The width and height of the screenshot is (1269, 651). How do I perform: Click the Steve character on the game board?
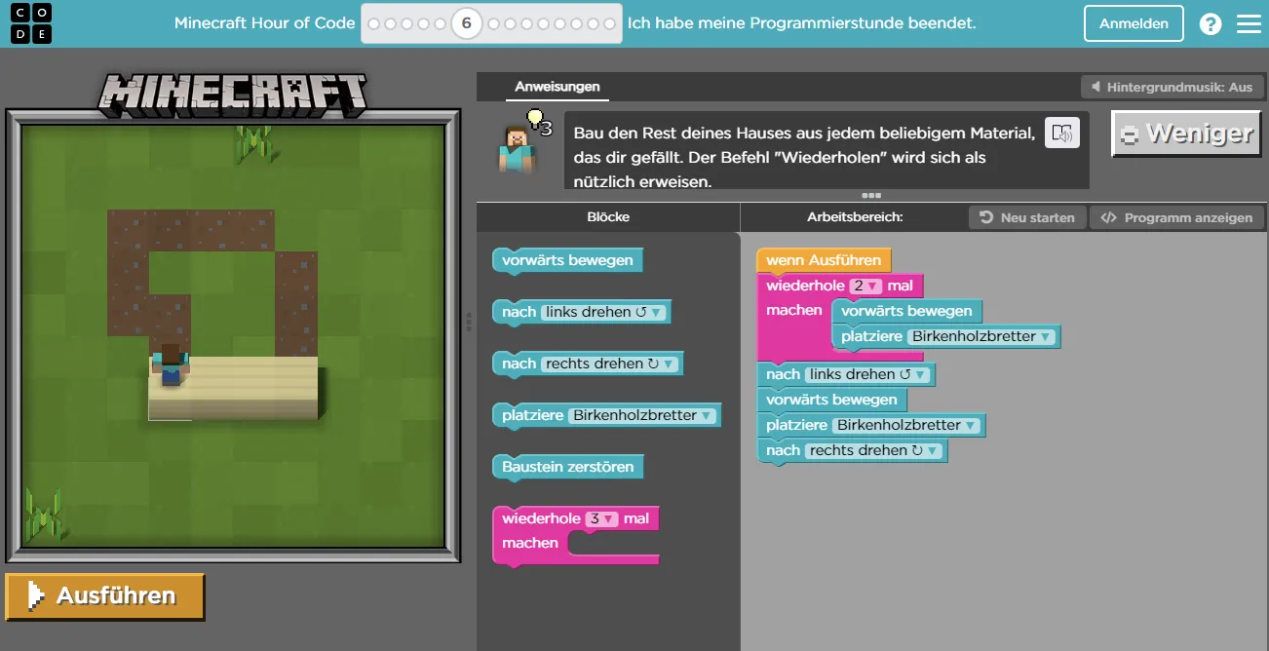(x=171, y=365)
